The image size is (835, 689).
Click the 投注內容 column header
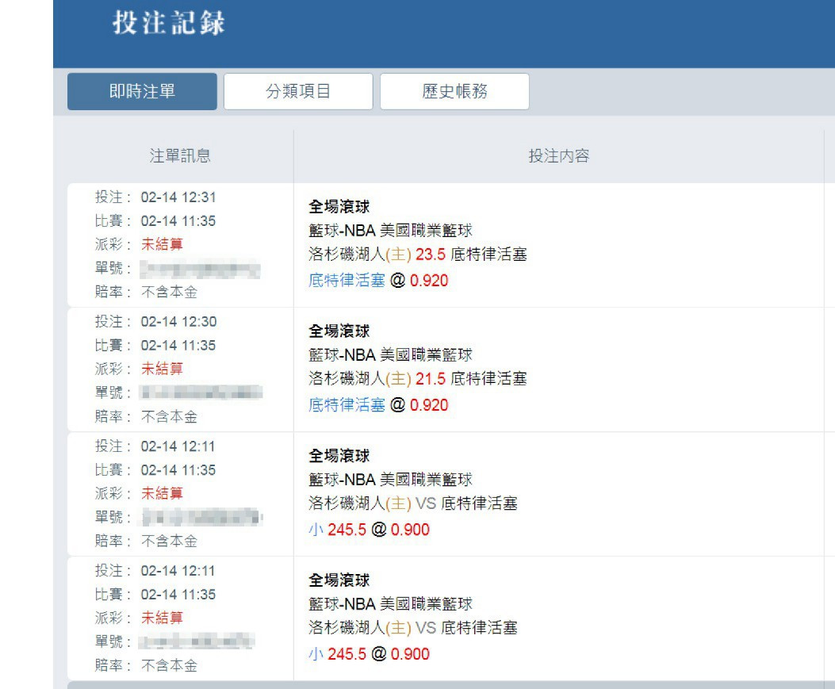pyautogui.click(x=558, y=155)
